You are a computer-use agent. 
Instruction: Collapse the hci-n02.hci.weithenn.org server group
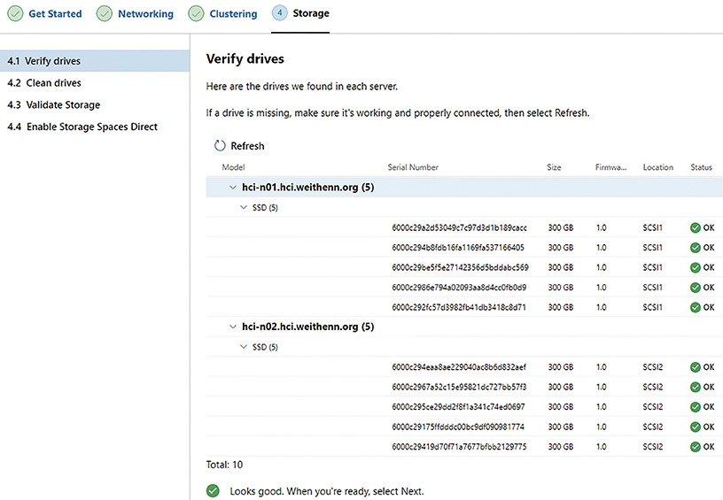click(x=233, y=327)
